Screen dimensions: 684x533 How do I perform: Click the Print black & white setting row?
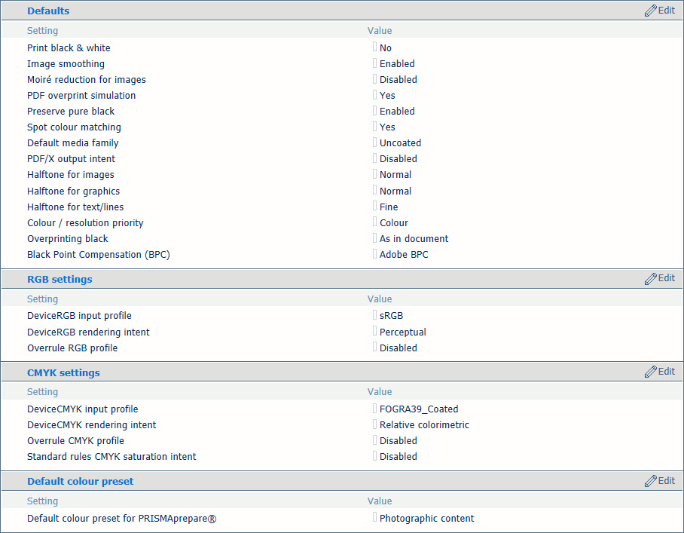342,48
